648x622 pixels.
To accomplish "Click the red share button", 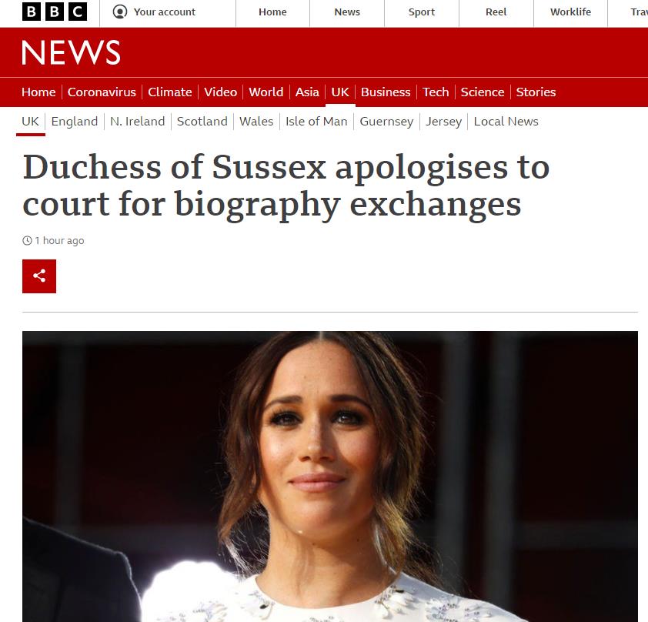I will 39,276.
